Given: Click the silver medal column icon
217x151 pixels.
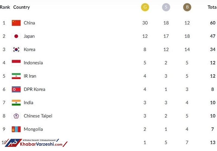Looking at the screenshot, I should coord(166,7).
